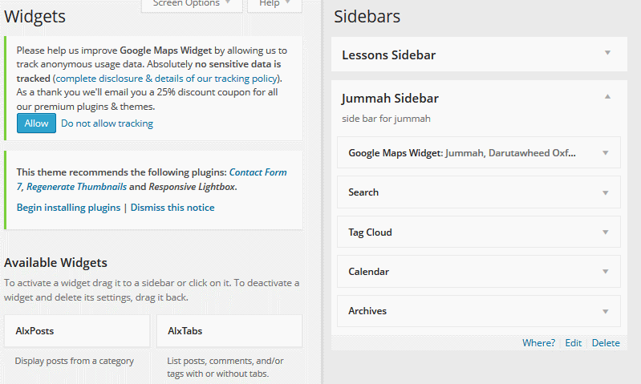Expand the Search widget arrow
Screen dimensions: 641x384
606,192
